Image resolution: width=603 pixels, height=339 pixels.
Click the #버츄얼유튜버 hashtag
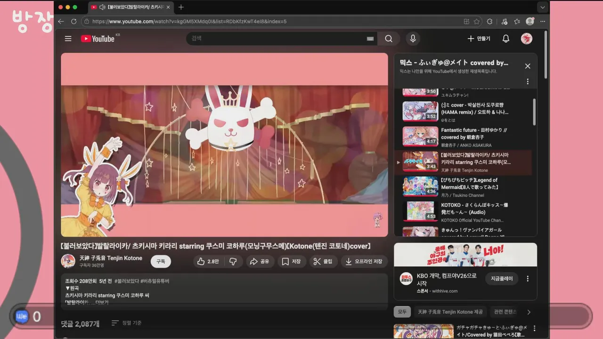pyautogui.click(x=155, y=281)
